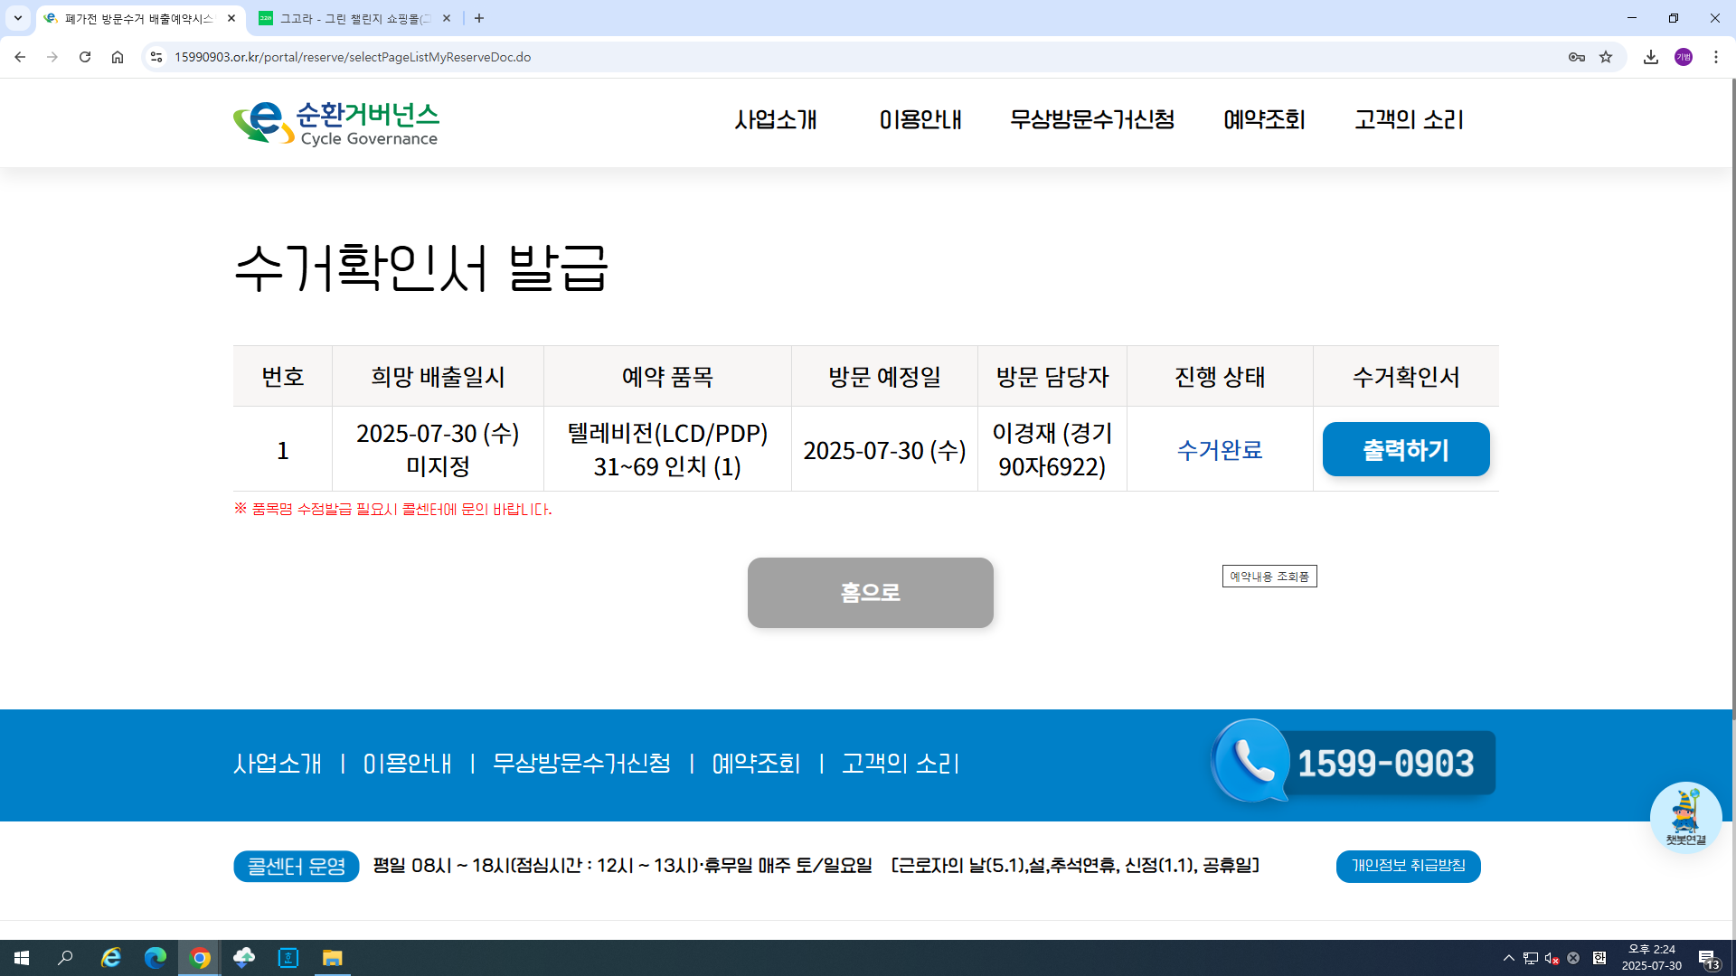Open Chrome downloads icon
Screen dimensions: 1736x976
pos(1651,57)
